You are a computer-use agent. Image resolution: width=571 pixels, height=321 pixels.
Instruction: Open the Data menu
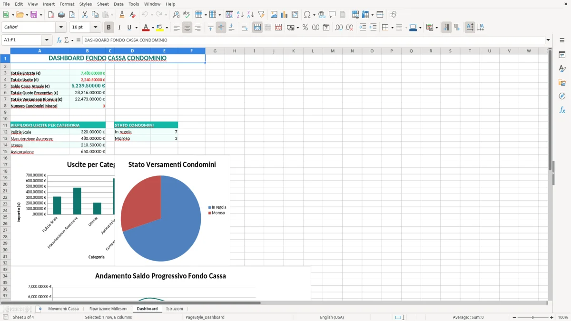point(118,4)
